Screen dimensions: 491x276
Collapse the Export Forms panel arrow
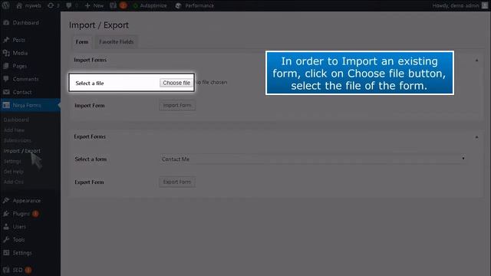476,137
